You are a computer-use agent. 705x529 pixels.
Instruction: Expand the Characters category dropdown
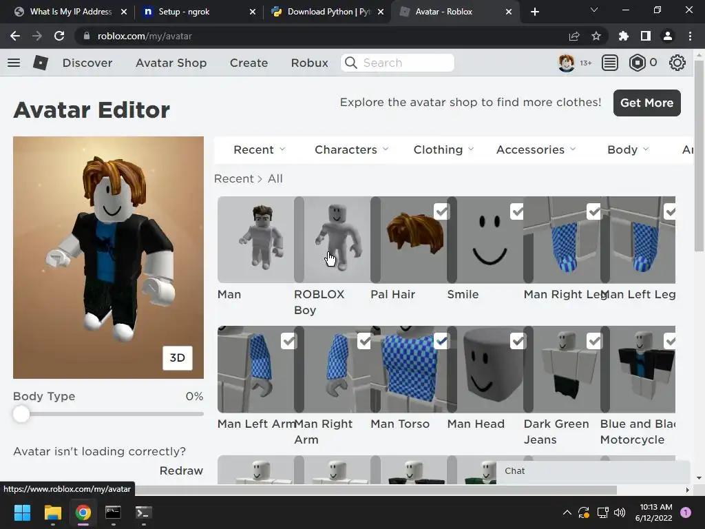click(351, 149)
